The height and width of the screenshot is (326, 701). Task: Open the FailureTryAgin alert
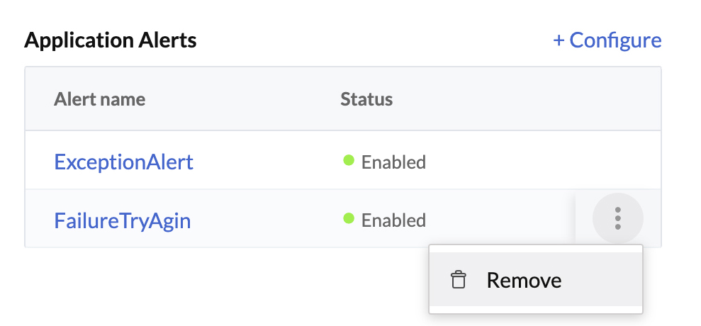point(122,220)
